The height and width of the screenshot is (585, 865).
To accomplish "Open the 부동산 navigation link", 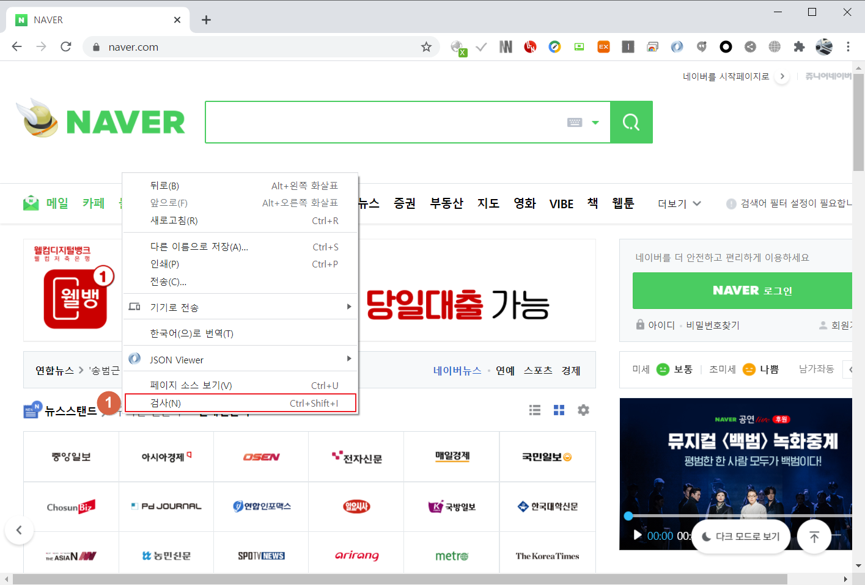I will (x=446, y=203).
